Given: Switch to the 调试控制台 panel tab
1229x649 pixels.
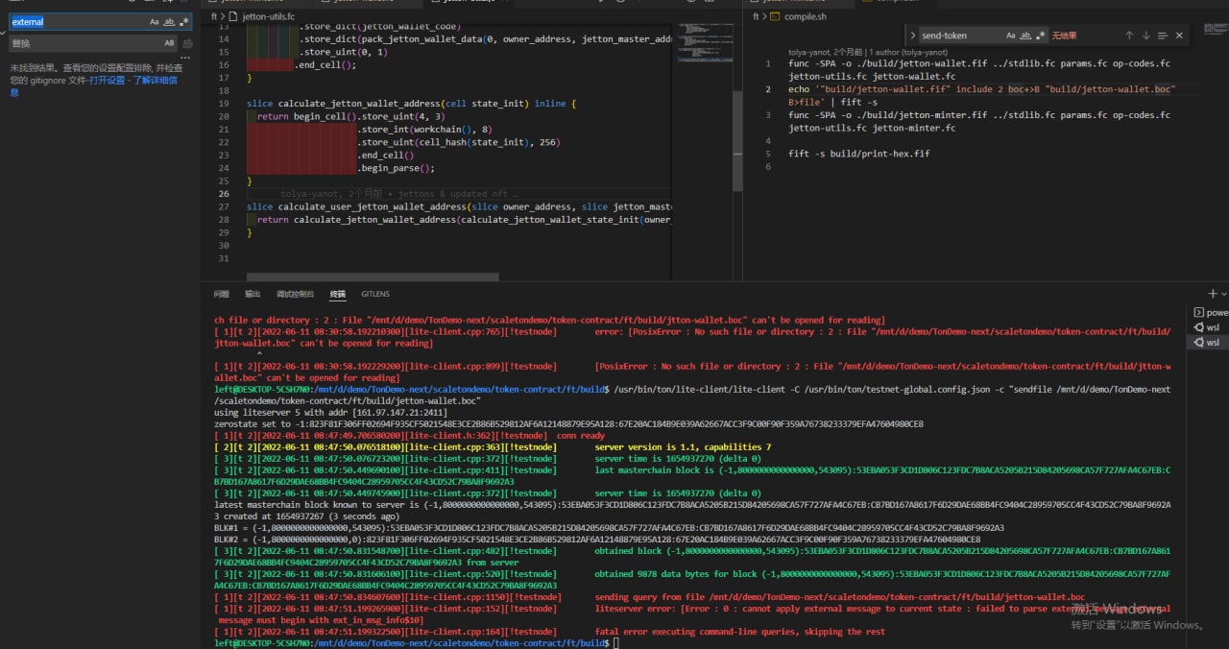Looking at the screenshot, I should 295,294.
